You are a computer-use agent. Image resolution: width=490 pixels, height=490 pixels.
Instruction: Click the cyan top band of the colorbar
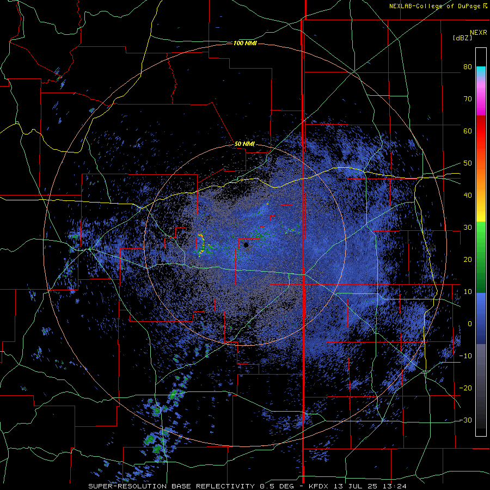(x=481, y=71)
